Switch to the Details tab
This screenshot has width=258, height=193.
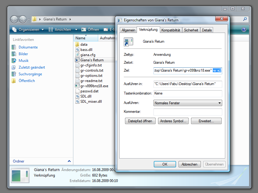tap(207, 30)
